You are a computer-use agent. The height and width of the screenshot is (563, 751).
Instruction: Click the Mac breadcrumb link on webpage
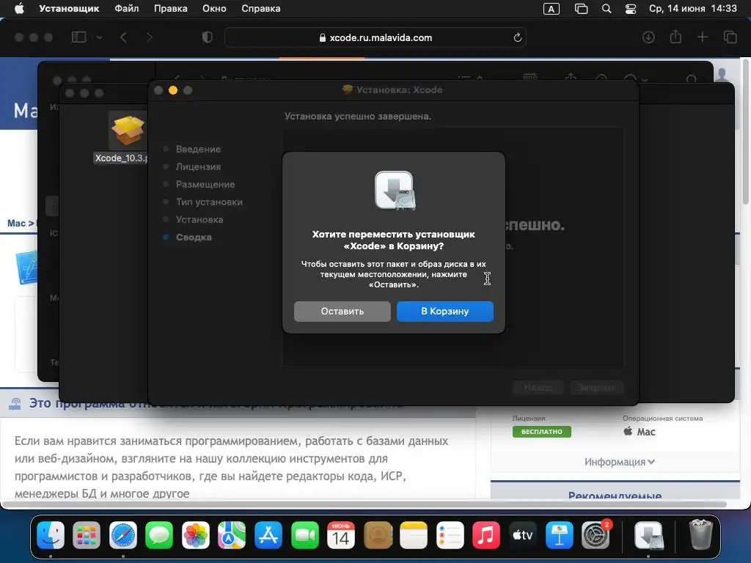click(x=16, y=223)
